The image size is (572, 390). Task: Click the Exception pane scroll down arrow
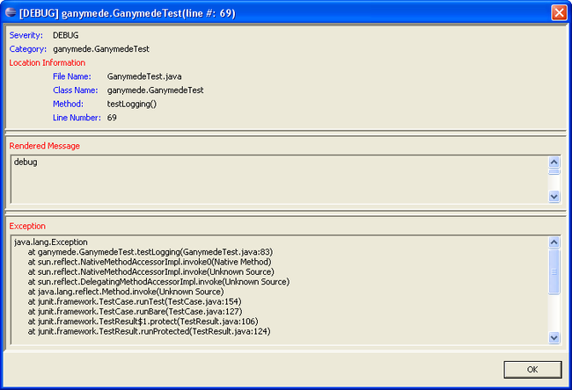pos(554,337)
